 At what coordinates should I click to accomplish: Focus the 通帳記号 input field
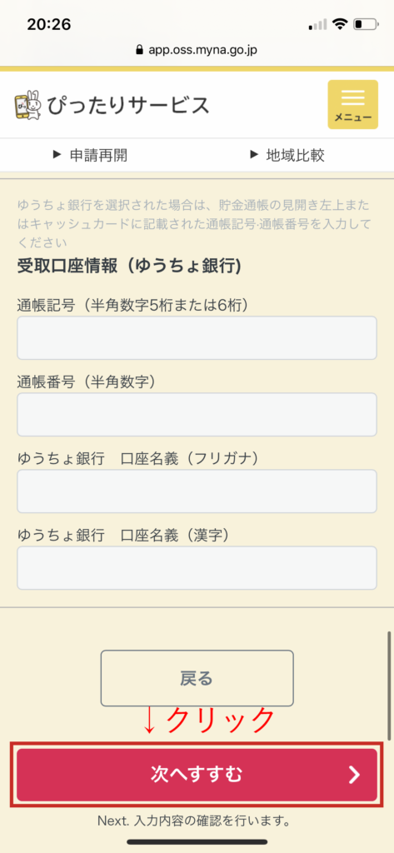tap(197, 338)
